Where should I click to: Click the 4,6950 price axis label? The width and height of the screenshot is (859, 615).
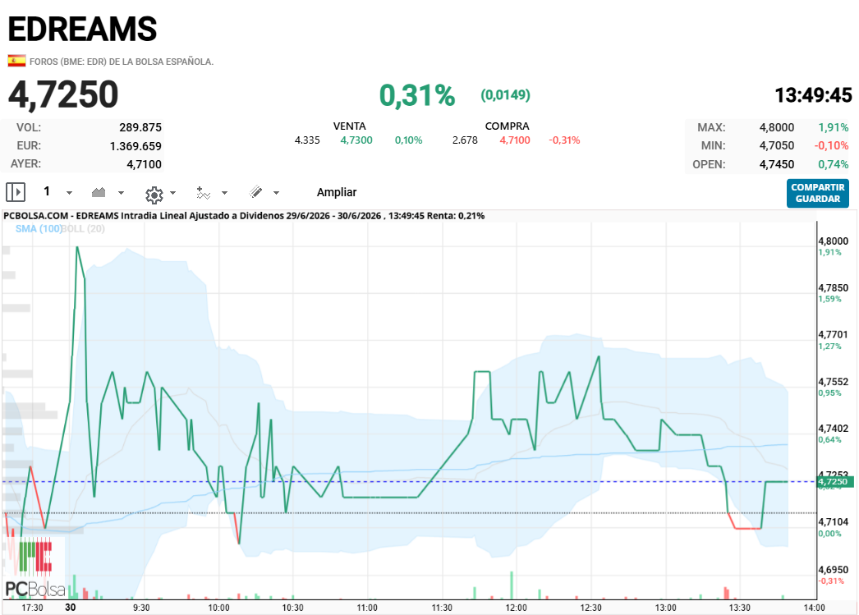[834, 570]
